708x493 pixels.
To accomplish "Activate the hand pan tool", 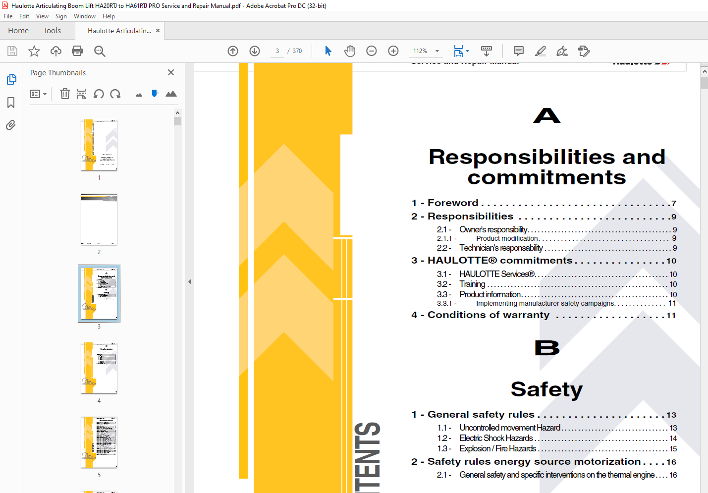I will (350, 51).
